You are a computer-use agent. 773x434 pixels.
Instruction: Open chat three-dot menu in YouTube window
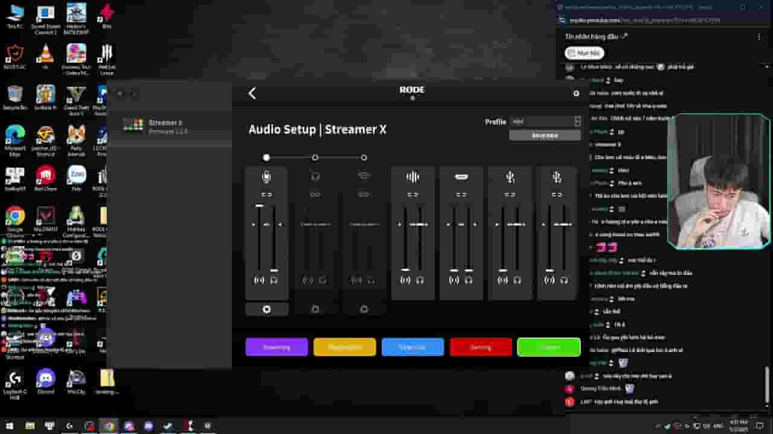click(759, 37)
